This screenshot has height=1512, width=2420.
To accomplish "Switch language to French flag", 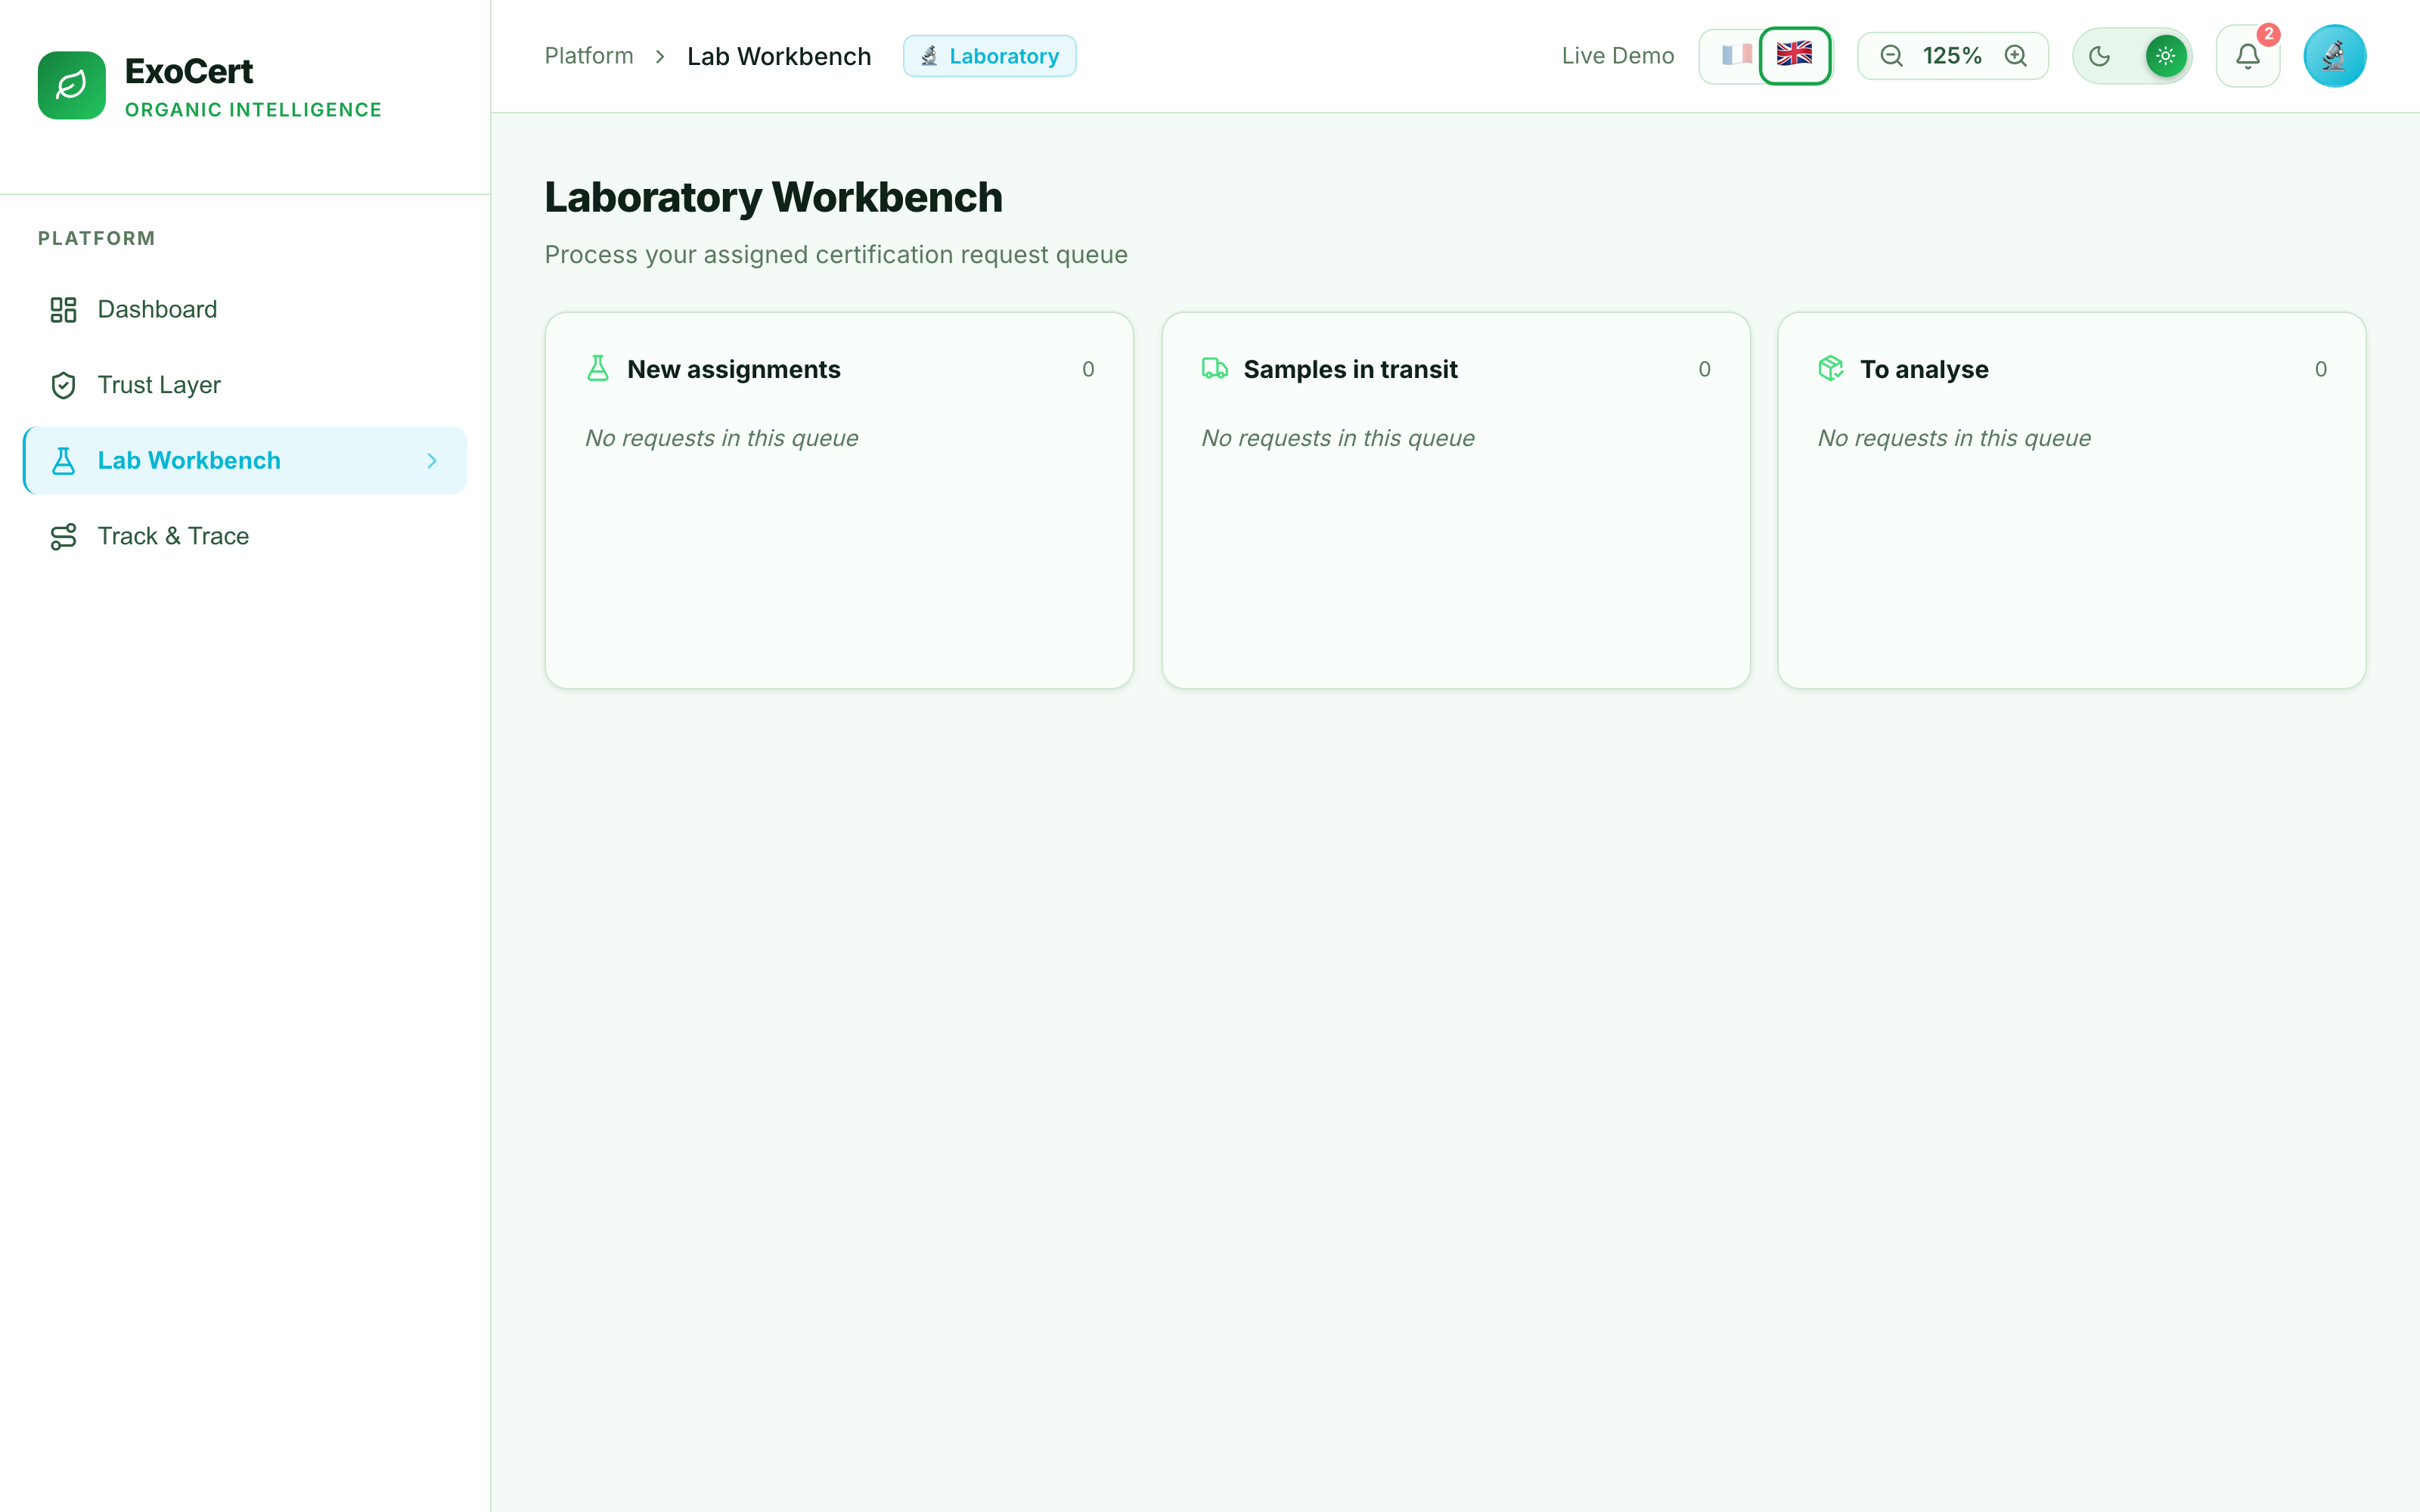I will pos(1736,55).
